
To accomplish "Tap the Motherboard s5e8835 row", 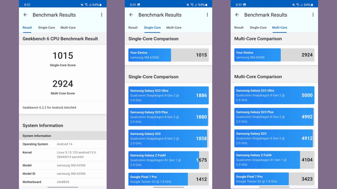I will (x=63, y=182).
